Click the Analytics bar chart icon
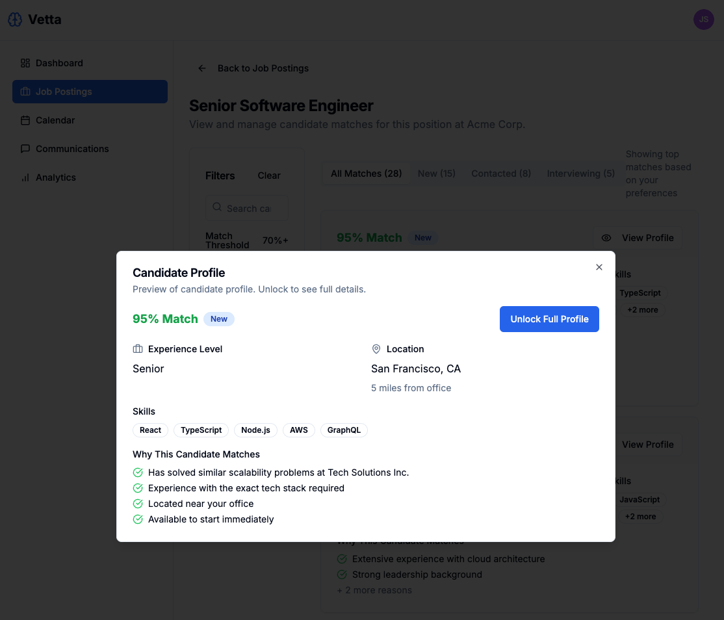Image resolution: width=724 pixels, height=620 pixels. (x=25, y=177)
